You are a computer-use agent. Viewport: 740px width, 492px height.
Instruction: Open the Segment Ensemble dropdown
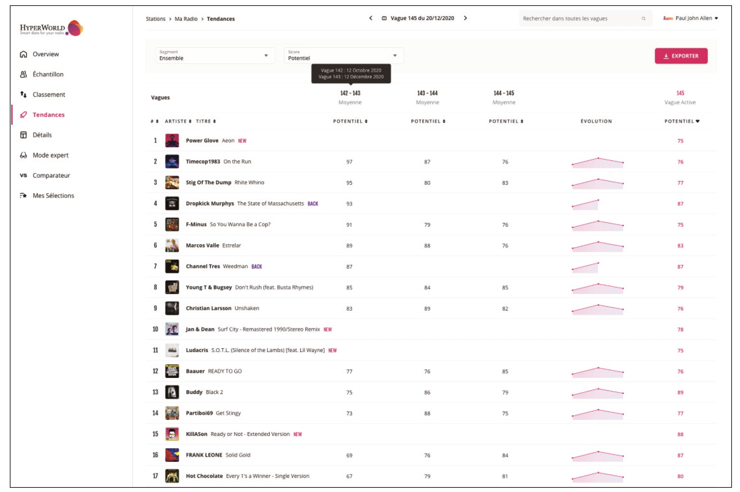215,56
